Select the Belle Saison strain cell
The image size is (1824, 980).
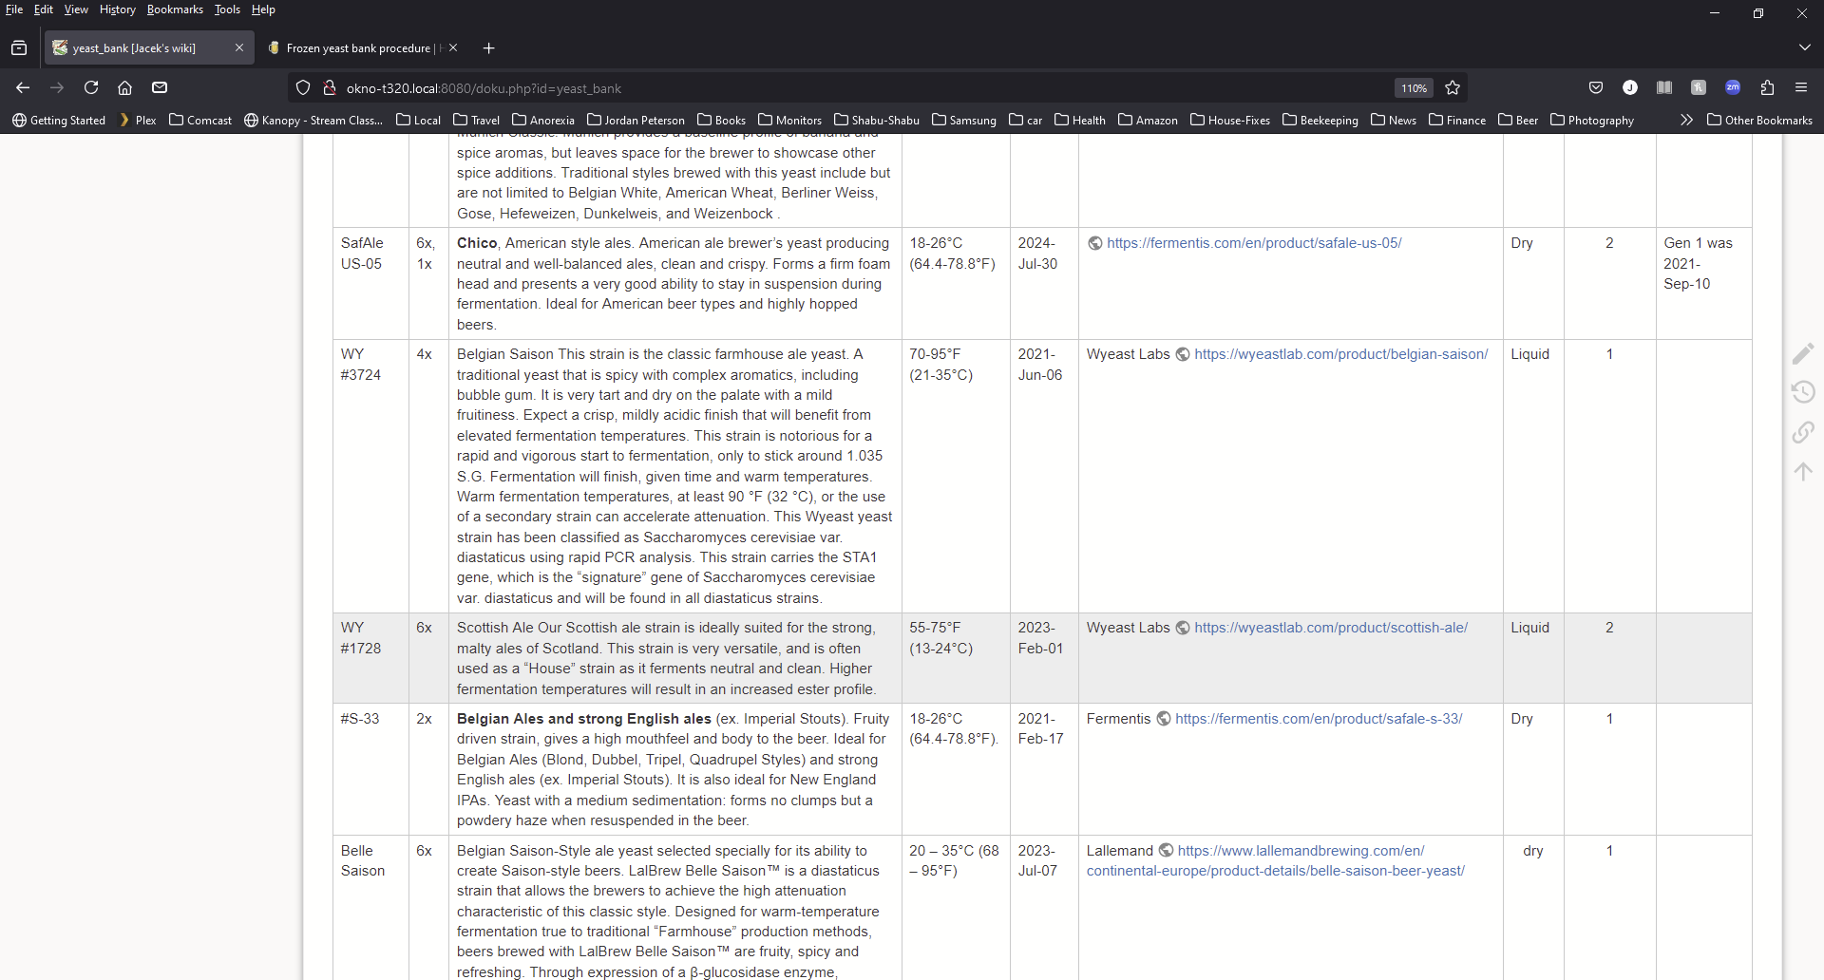click(370, 908)
